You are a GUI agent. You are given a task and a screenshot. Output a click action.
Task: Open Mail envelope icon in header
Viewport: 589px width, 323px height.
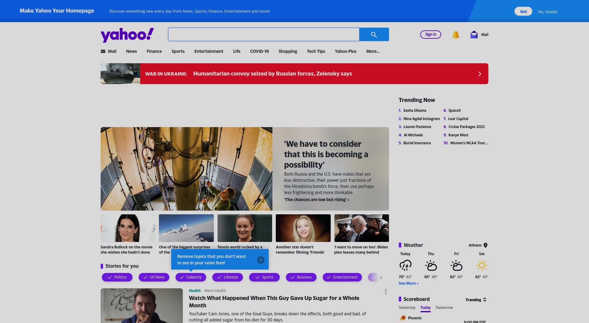(474, 34)
